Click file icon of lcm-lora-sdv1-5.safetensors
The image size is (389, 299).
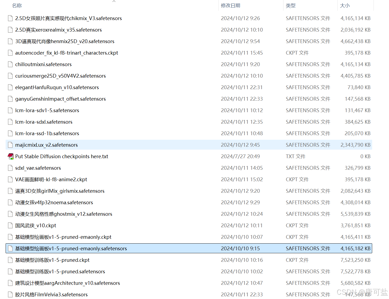10,110
